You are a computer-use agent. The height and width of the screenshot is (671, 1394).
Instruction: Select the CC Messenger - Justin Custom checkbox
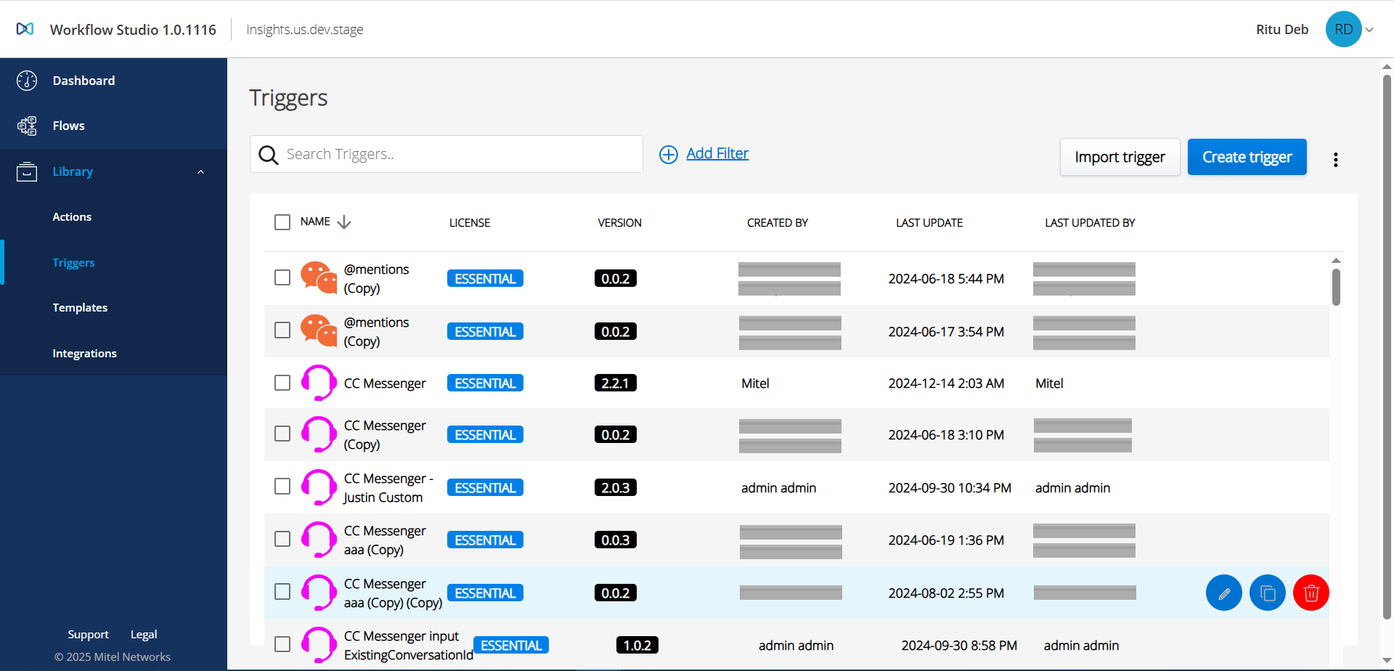click(282, 487)
